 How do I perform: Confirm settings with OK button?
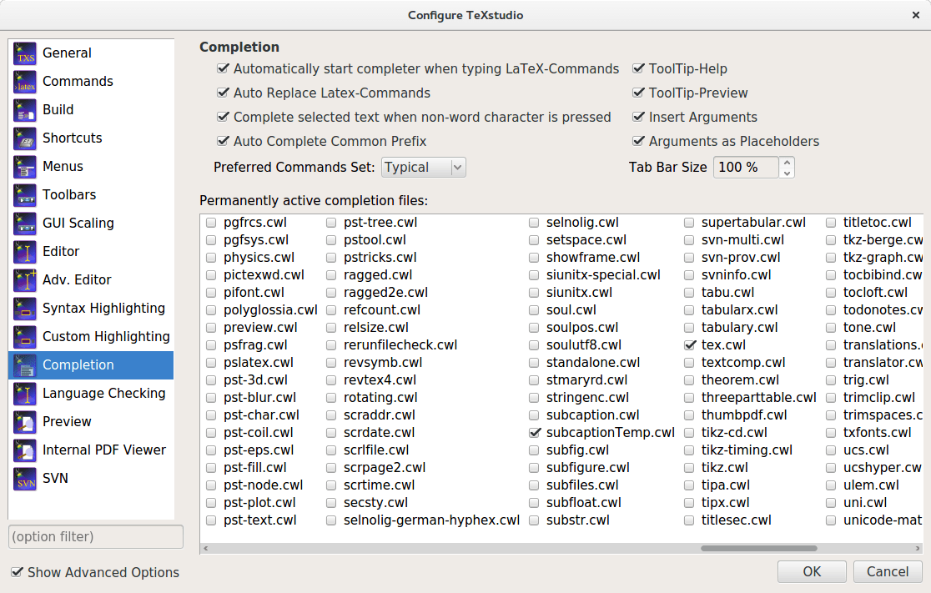(812, 571)
